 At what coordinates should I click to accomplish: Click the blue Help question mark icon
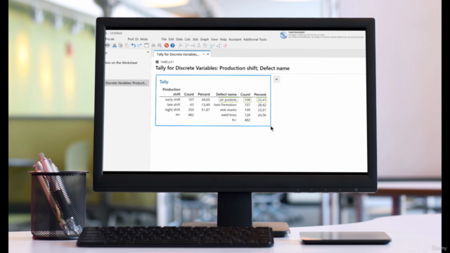click(x=172, y=46)
